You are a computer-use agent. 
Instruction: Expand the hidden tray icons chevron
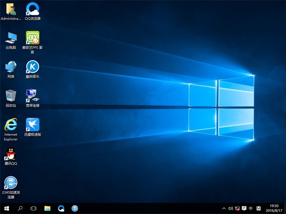point(224,208)
